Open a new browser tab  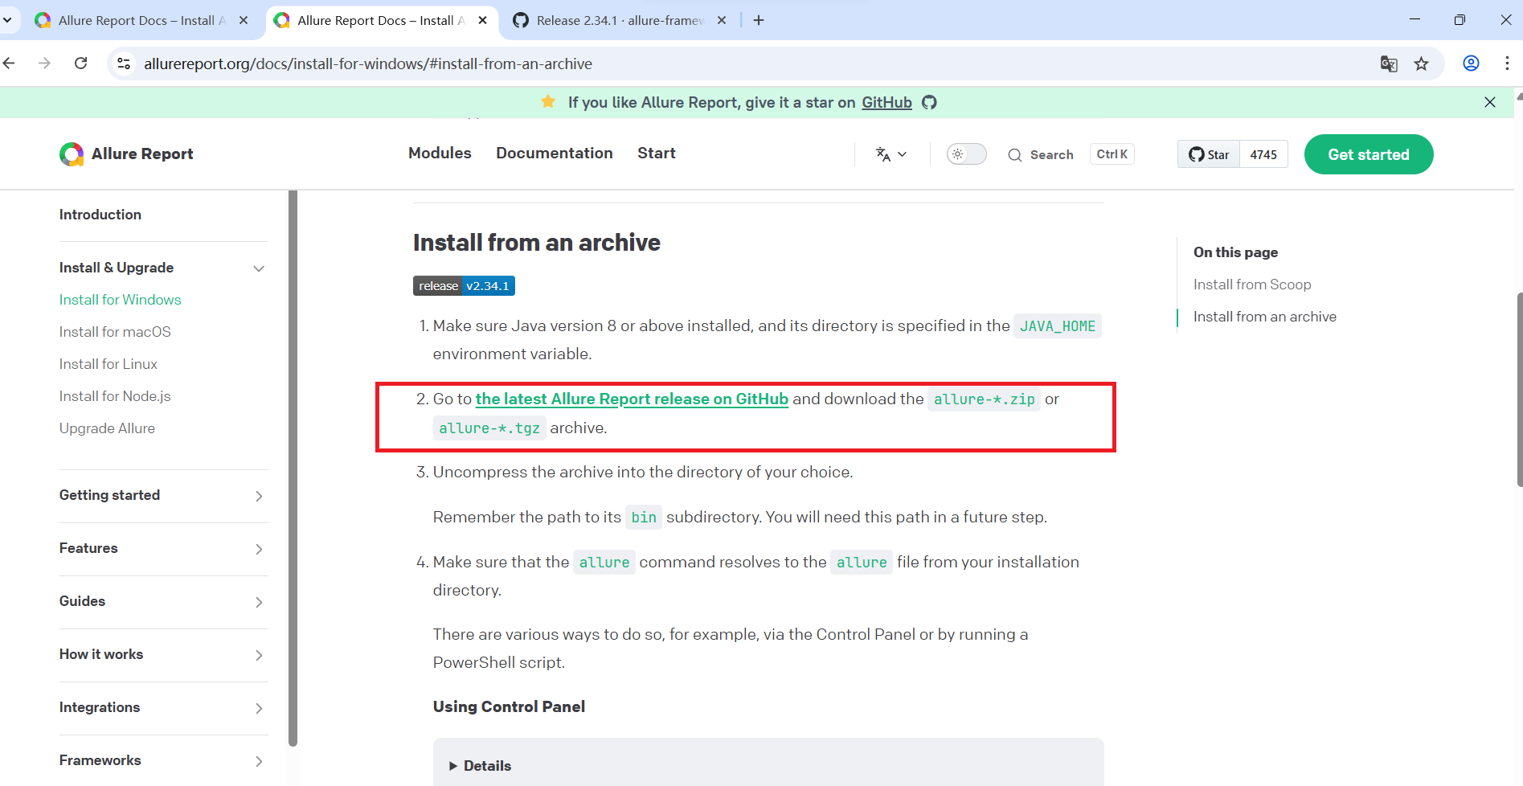[759, 20]
